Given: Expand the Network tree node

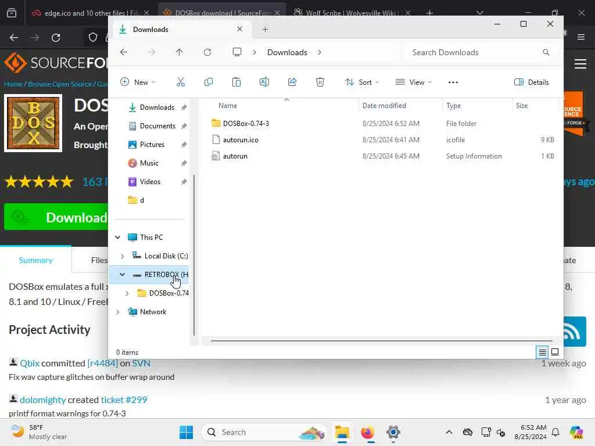Looking at the screenshot, I should point(117,312).
